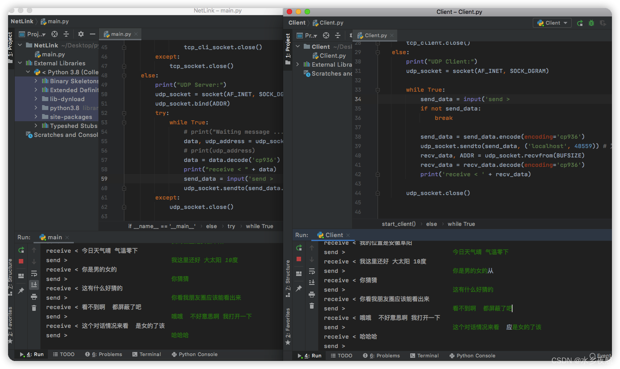Rerun the 'main' configuration in the Run panel
Image resolution: width=620 pixels, height=369 pixels.
pyautogui.click(x=21, y=250)
